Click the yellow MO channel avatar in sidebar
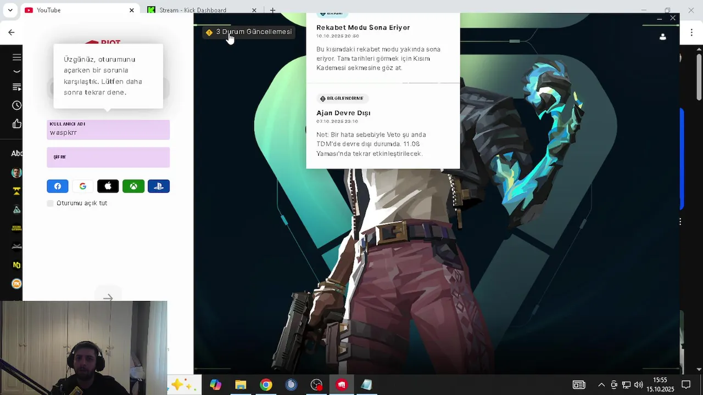 pyautogui.click(x=17, y=265)
